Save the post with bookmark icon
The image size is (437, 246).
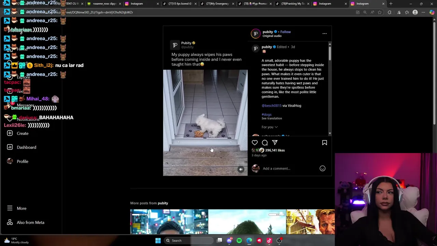pos(324,142)
